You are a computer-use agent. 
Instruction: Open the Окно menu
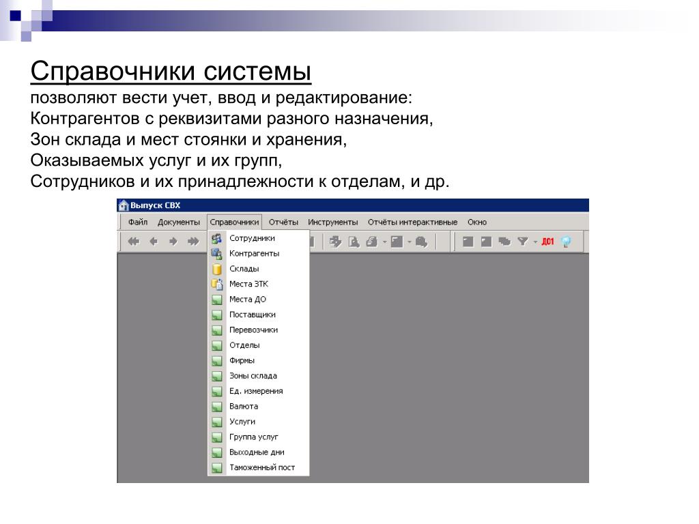477,222
